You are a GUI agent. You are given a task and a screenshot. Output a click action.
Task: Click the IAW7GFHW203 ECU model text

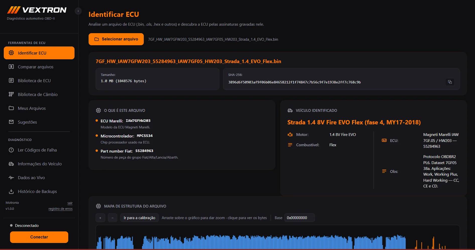138,121
